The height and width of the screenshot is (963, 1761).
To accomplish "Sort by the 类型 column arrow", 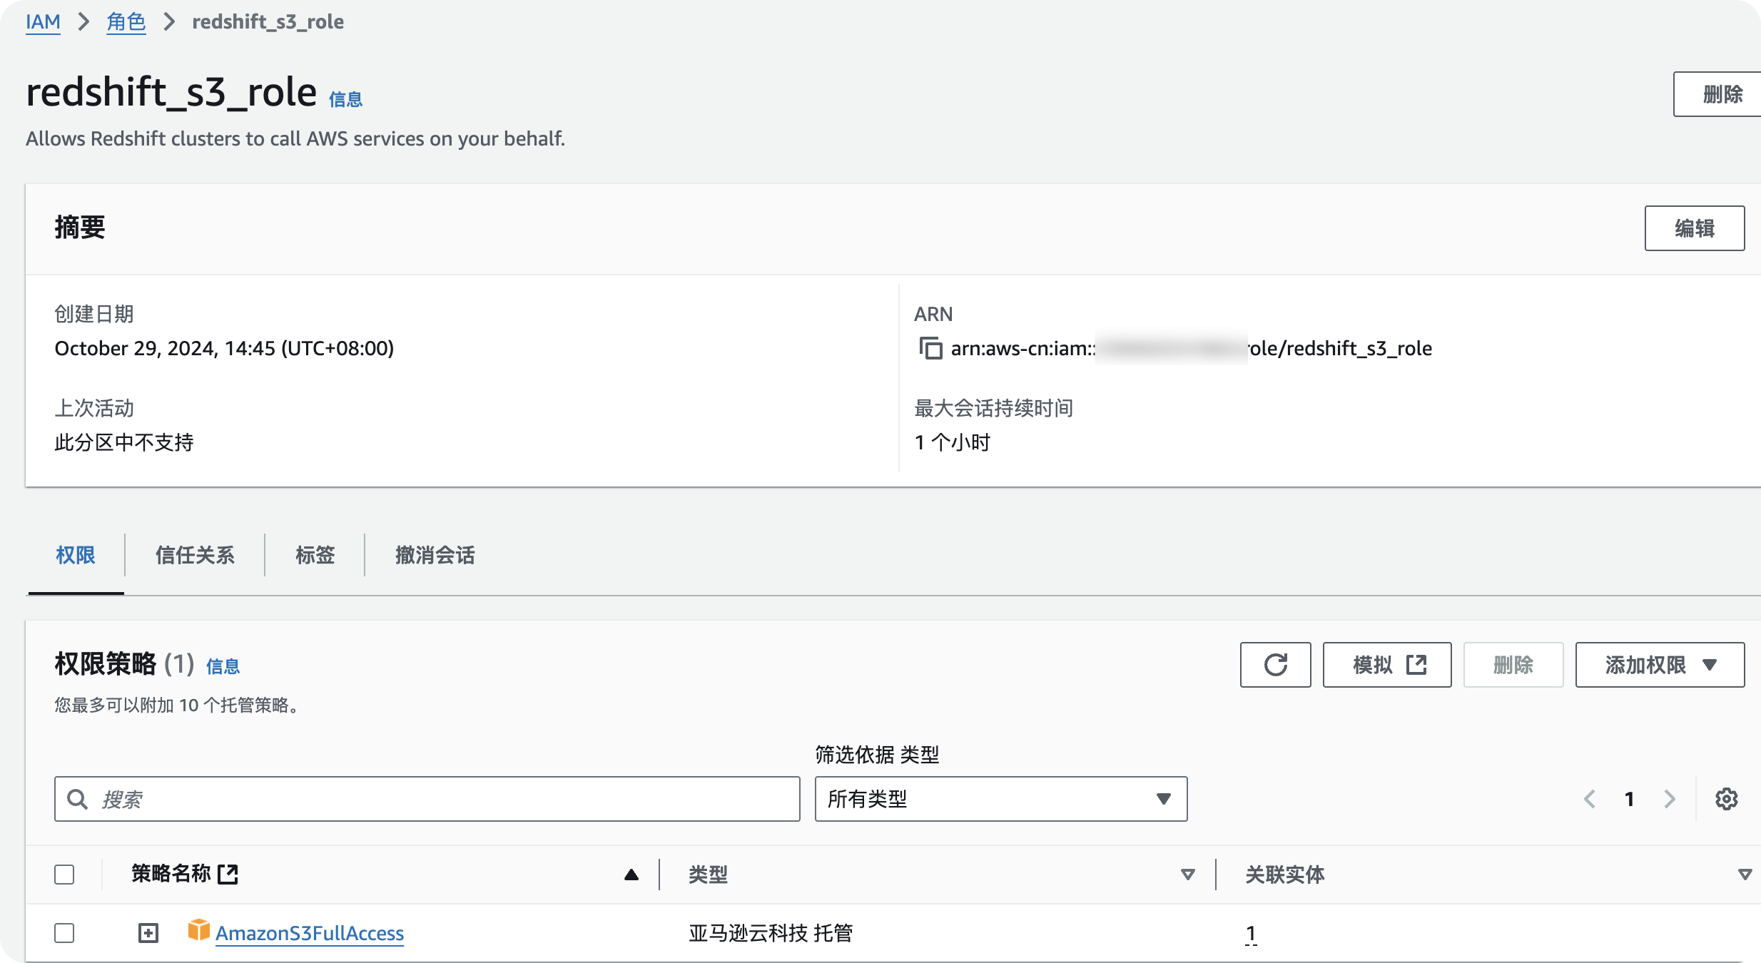I will pos(1188,875).
